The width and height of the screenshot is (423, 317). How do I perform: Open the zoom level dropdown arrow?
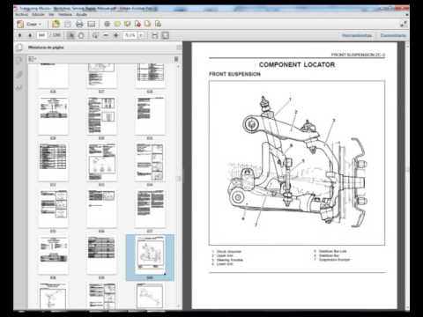click(141, 35)
